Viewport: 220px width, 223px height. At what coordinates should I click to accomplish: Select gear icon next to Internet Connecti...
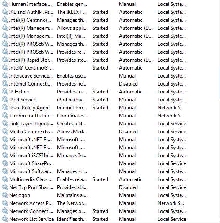5,83
